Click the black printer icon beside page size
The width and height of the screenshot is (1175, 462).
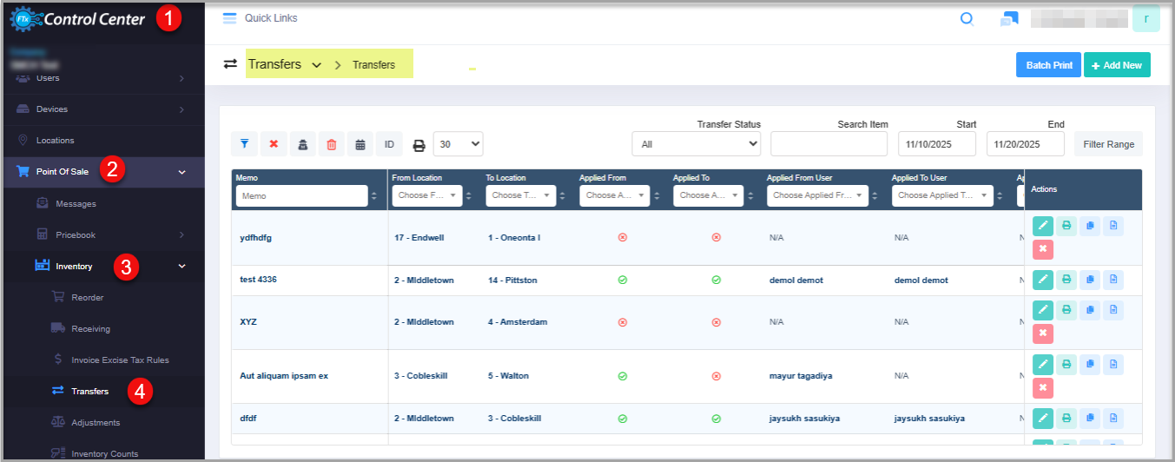click(419, 145)
